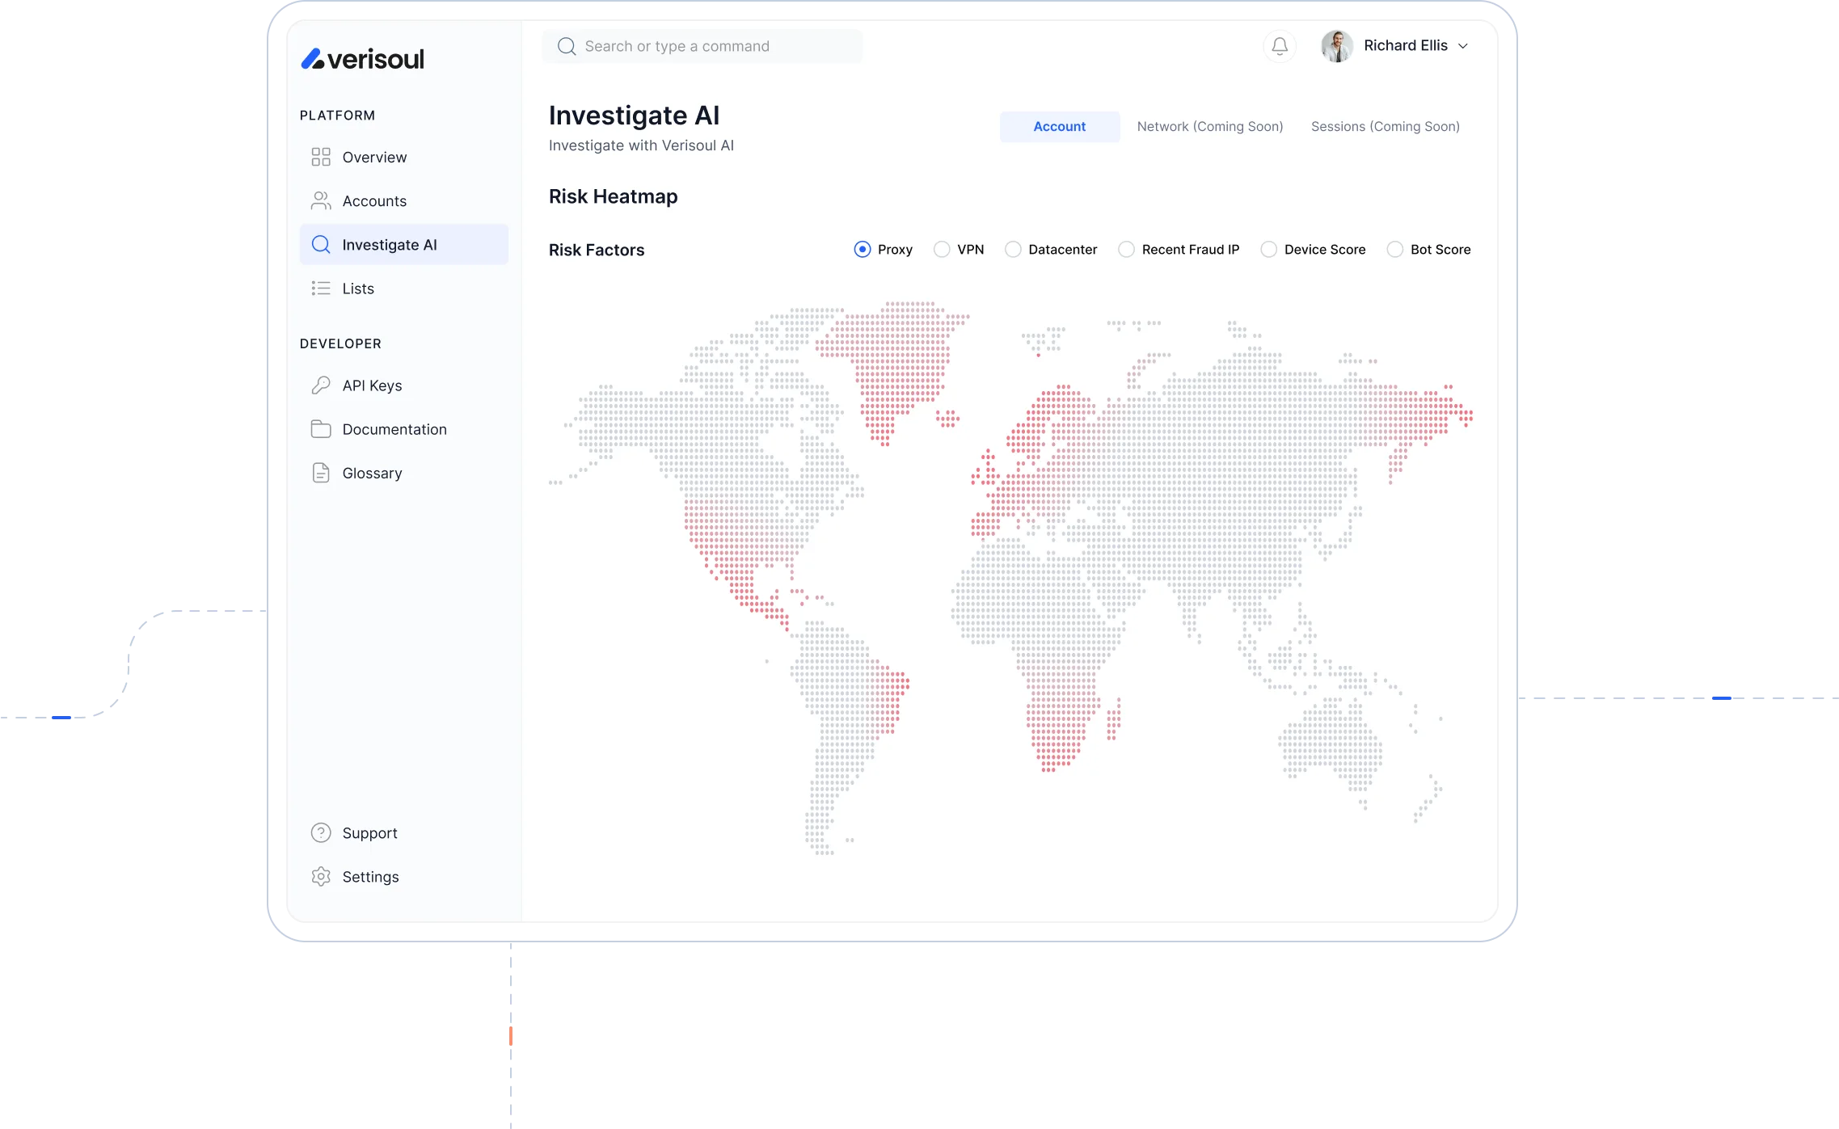Viewport: 1839px width, 1129px height.
Task: Switch to the Account tab
Action: tap(1059, 127)
